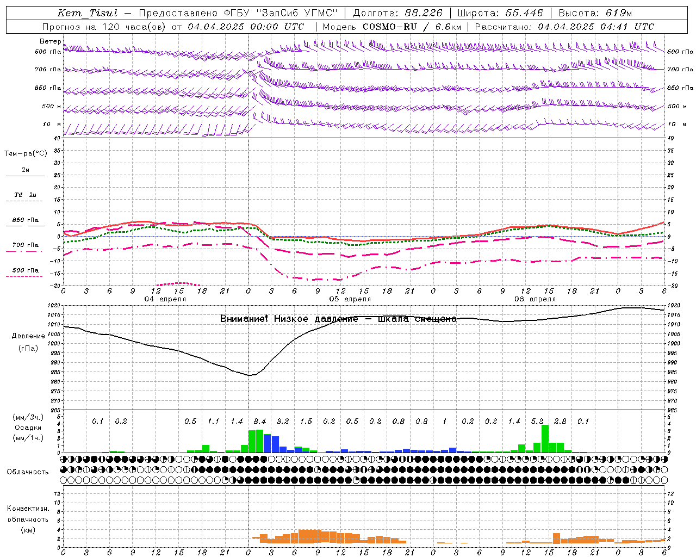Click the 500 гПа entry in temperature legend
This screenshot has width=696, height=557.
26,270
